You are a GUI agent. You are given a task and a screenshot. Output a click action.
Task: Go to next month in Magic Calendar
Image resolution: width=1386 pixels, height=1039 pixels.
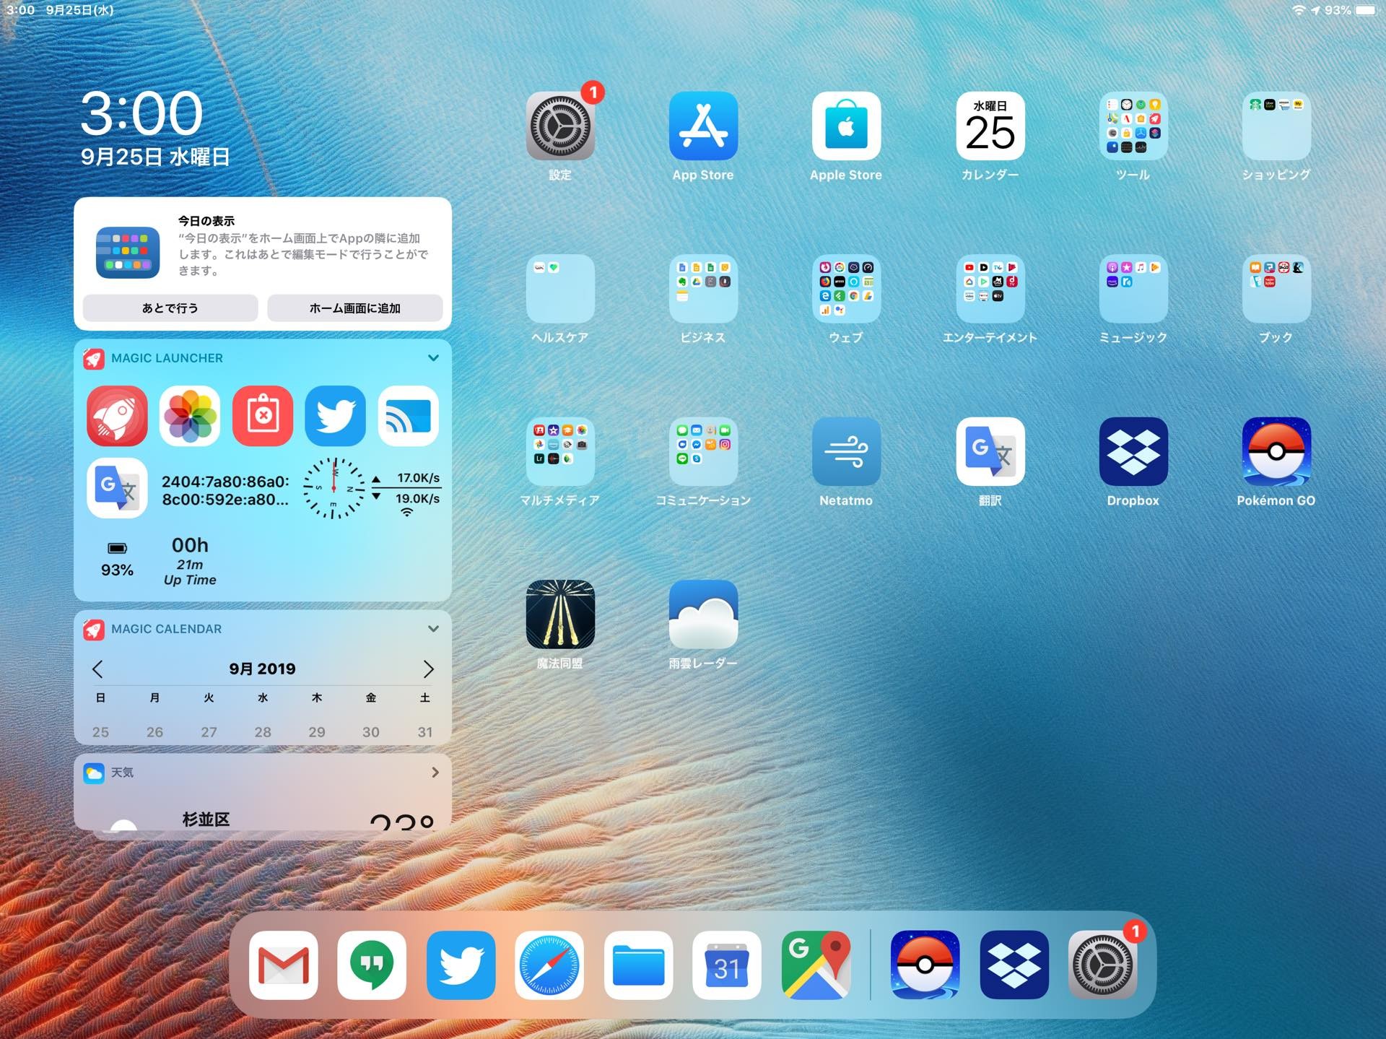[x=428, y=669]
